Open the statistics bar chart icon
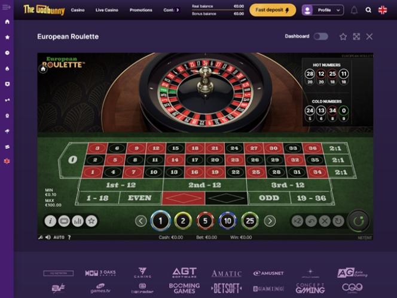397x298 pixels. pyautogui.click(x=78, y=221)
